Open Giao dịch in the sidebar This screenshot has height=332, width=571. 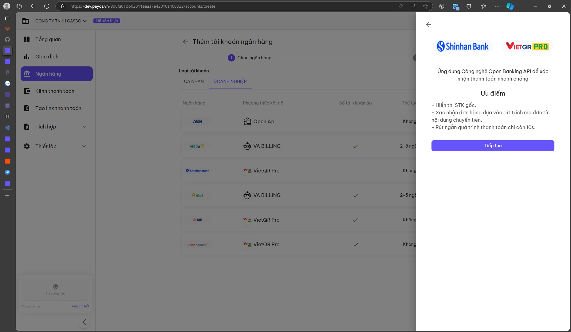point(57,57)
